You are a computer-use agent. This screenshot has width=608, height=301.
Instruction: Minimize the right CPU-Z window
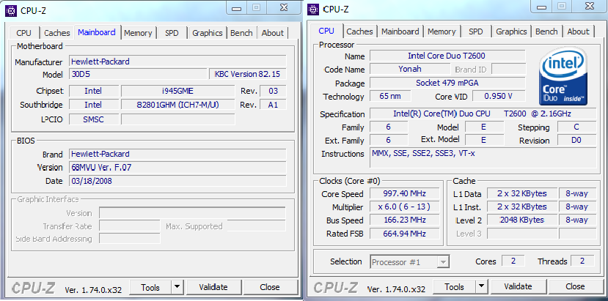[x=542, y=7]
